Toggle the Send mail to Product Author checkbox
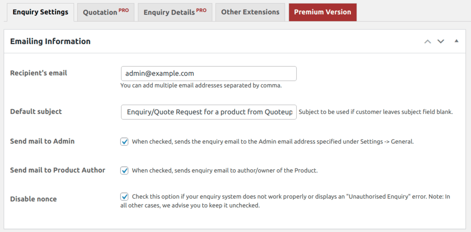471x232 pixels. coord(125,170)
